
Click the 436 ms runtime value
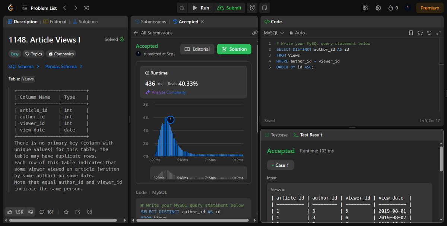point(154,83)
